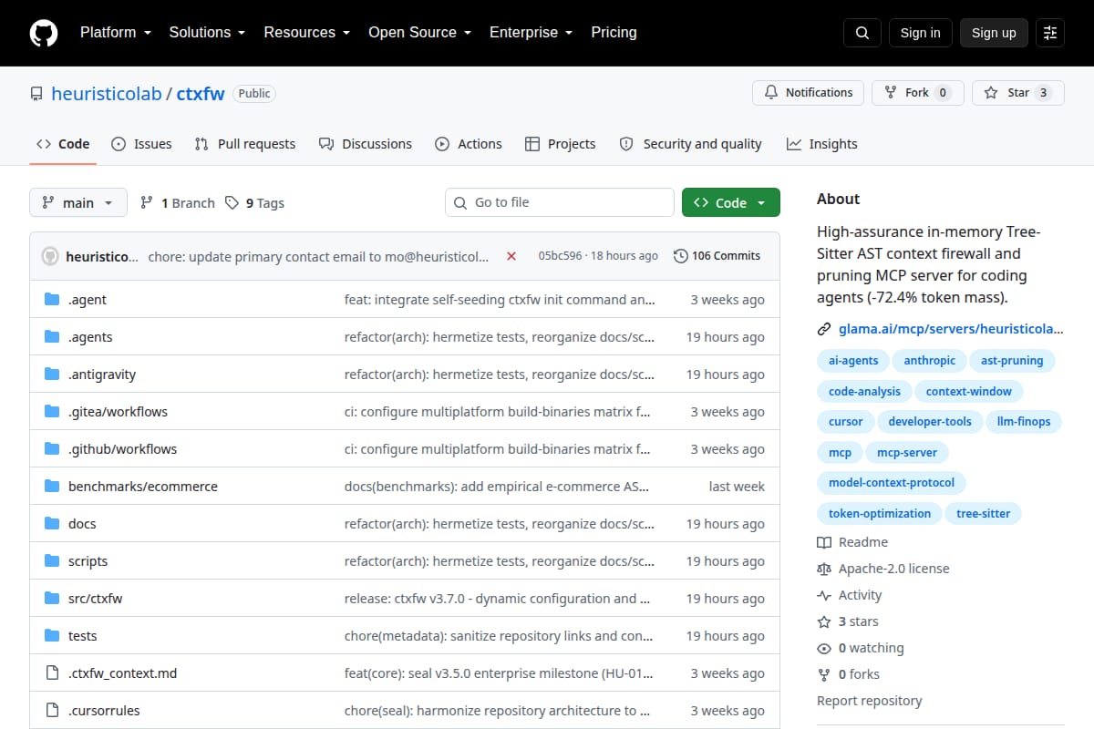Click the failed status X on latest commit
The height and width of the screenshot is (729, 1094).
511,256
